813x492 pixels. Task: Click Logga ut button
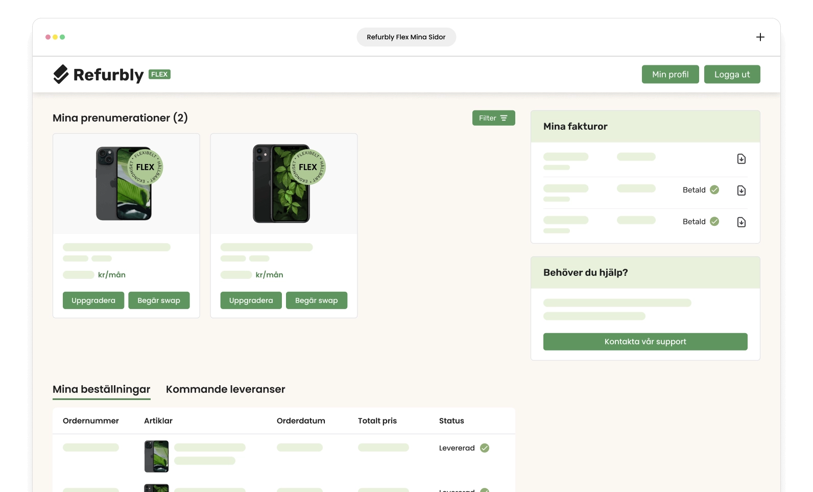click(x=732, y=74)
